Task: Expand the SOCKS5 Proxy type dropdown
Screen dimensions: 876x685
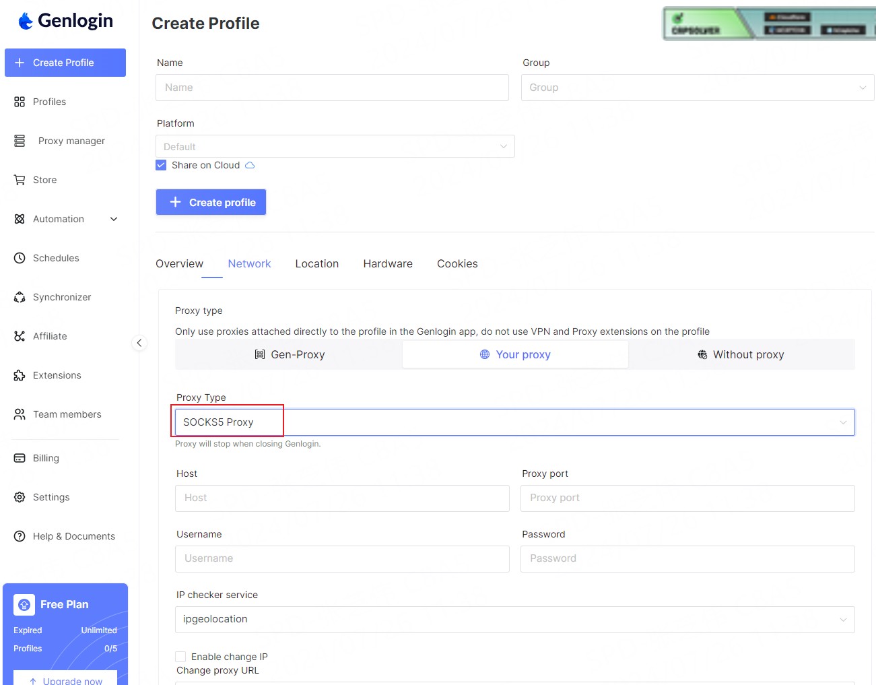Action: [514, 422]
